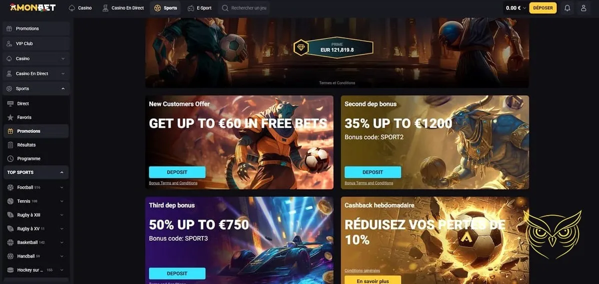Open Bonus Terms under New Customers Offer

(x=173, y=183)
